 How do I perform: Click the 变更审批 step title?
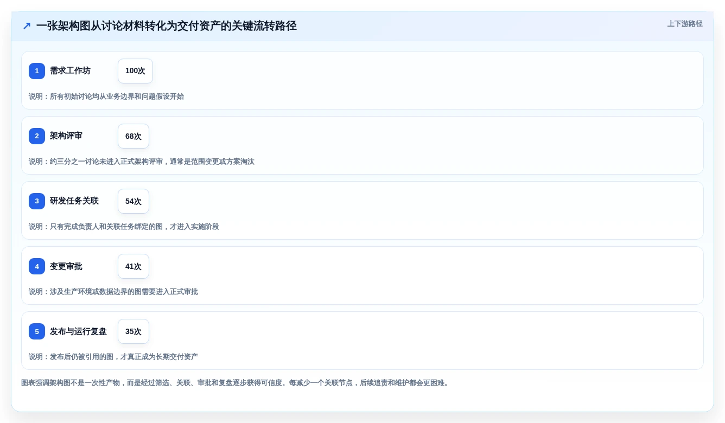(66, 266)
